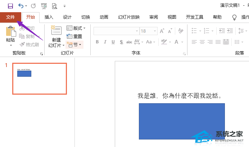Click the numbered list icon

click(206, 31)
